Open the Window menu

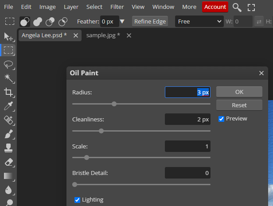click(163, 7)
